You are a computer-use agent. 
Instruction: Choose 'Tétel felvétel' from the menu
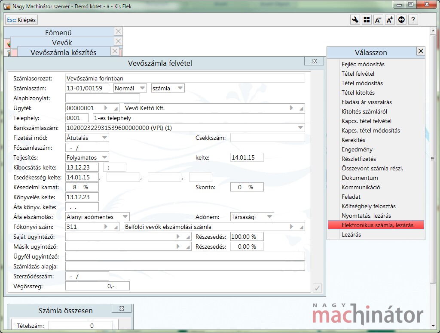[x=357, y=74]
